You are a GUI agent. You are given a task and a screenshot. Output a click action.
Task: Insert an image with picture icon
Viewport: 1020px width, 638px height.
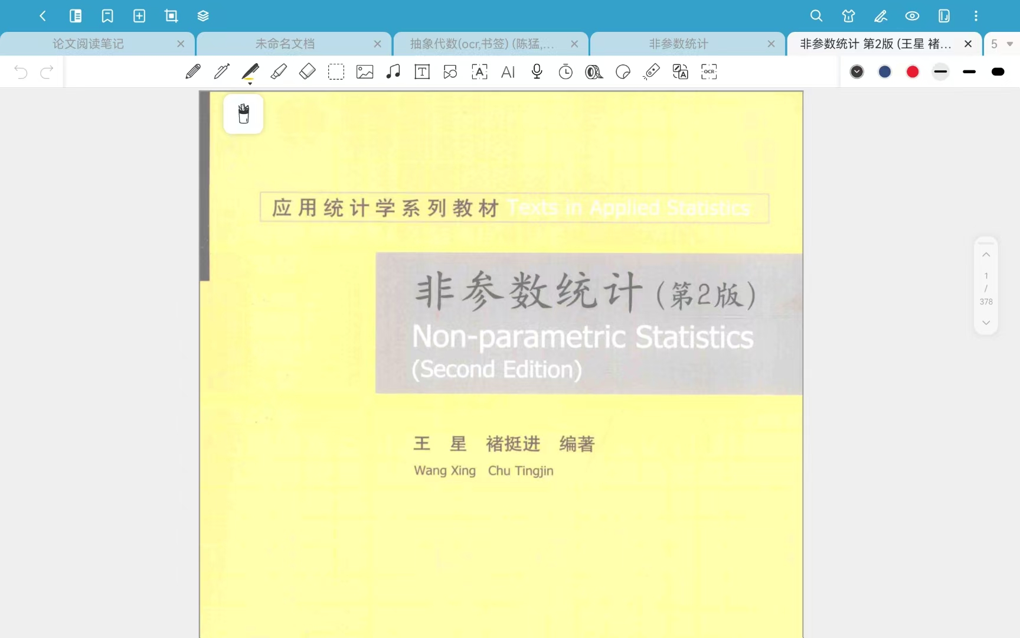pos(365,72)
